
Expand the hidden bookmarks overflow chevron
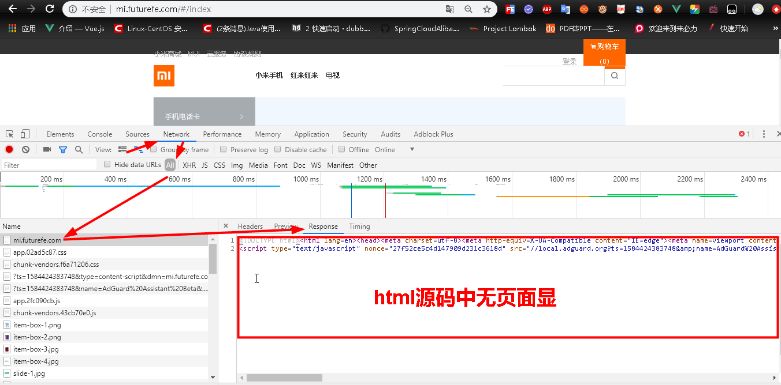tap(775, 27)
